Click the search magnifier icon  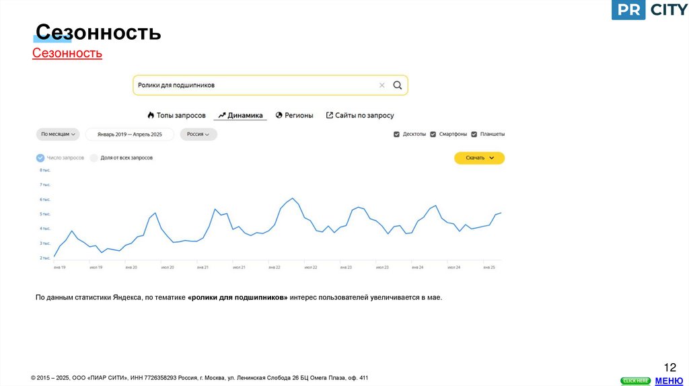[398, 85]
